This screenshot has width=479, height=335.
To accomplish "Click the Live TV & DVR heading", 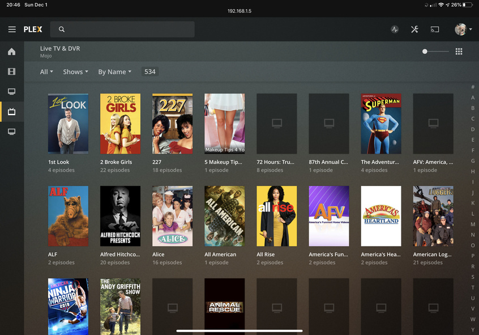I will tap(60, 48).
